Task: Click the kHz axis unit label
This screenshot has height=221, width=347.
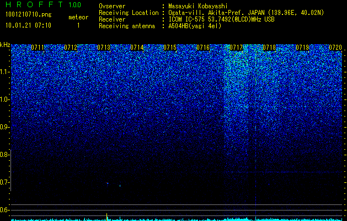Action: pos(5,45)
